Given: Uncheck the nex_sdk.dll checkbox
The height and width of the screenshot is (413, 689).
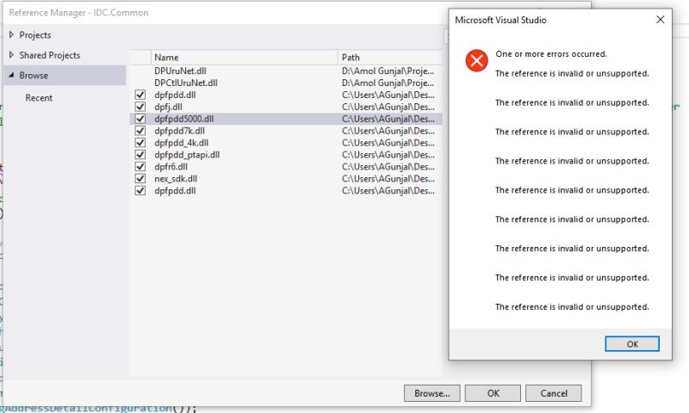Looking at the screenshot, I should pyautogui.click(x=140, y=179).
